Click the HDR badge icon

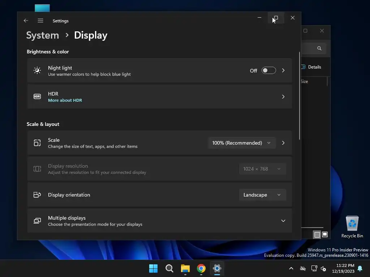[x=37, y=97]
